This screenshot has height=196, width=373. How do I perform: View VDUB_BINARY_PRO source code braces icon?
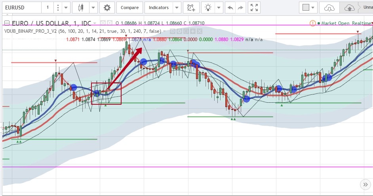coord(186,31)
